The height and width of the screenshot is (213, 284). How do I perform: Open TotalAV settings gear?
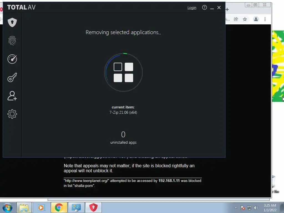(x=12, y=114)
